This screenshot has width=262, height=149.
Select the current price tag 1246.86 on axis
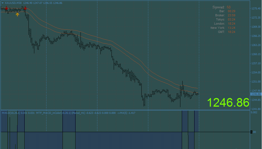[255, 94]
